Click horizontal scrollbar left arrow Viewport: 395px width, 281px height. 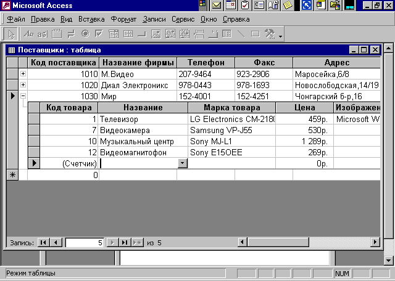click(x=242, y=242)
